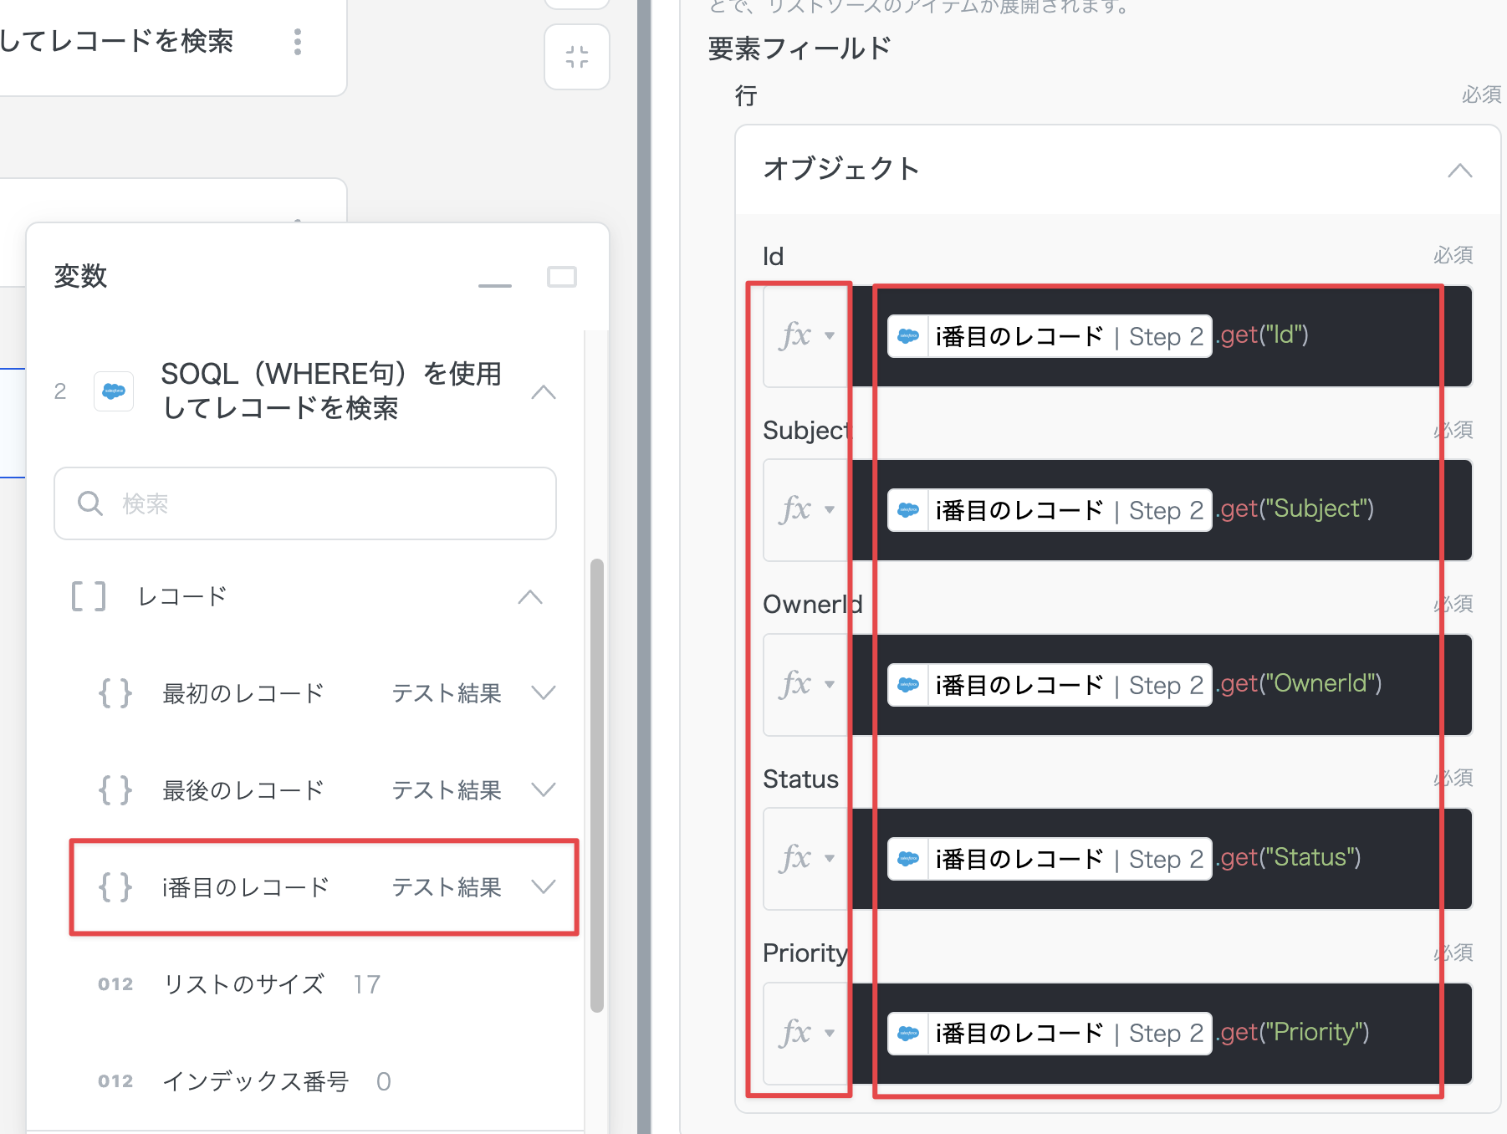This screenshot has height=1134, width=1507.
Task: Collapse the SOQL step 2 variables group
Action: pos(544,391)
